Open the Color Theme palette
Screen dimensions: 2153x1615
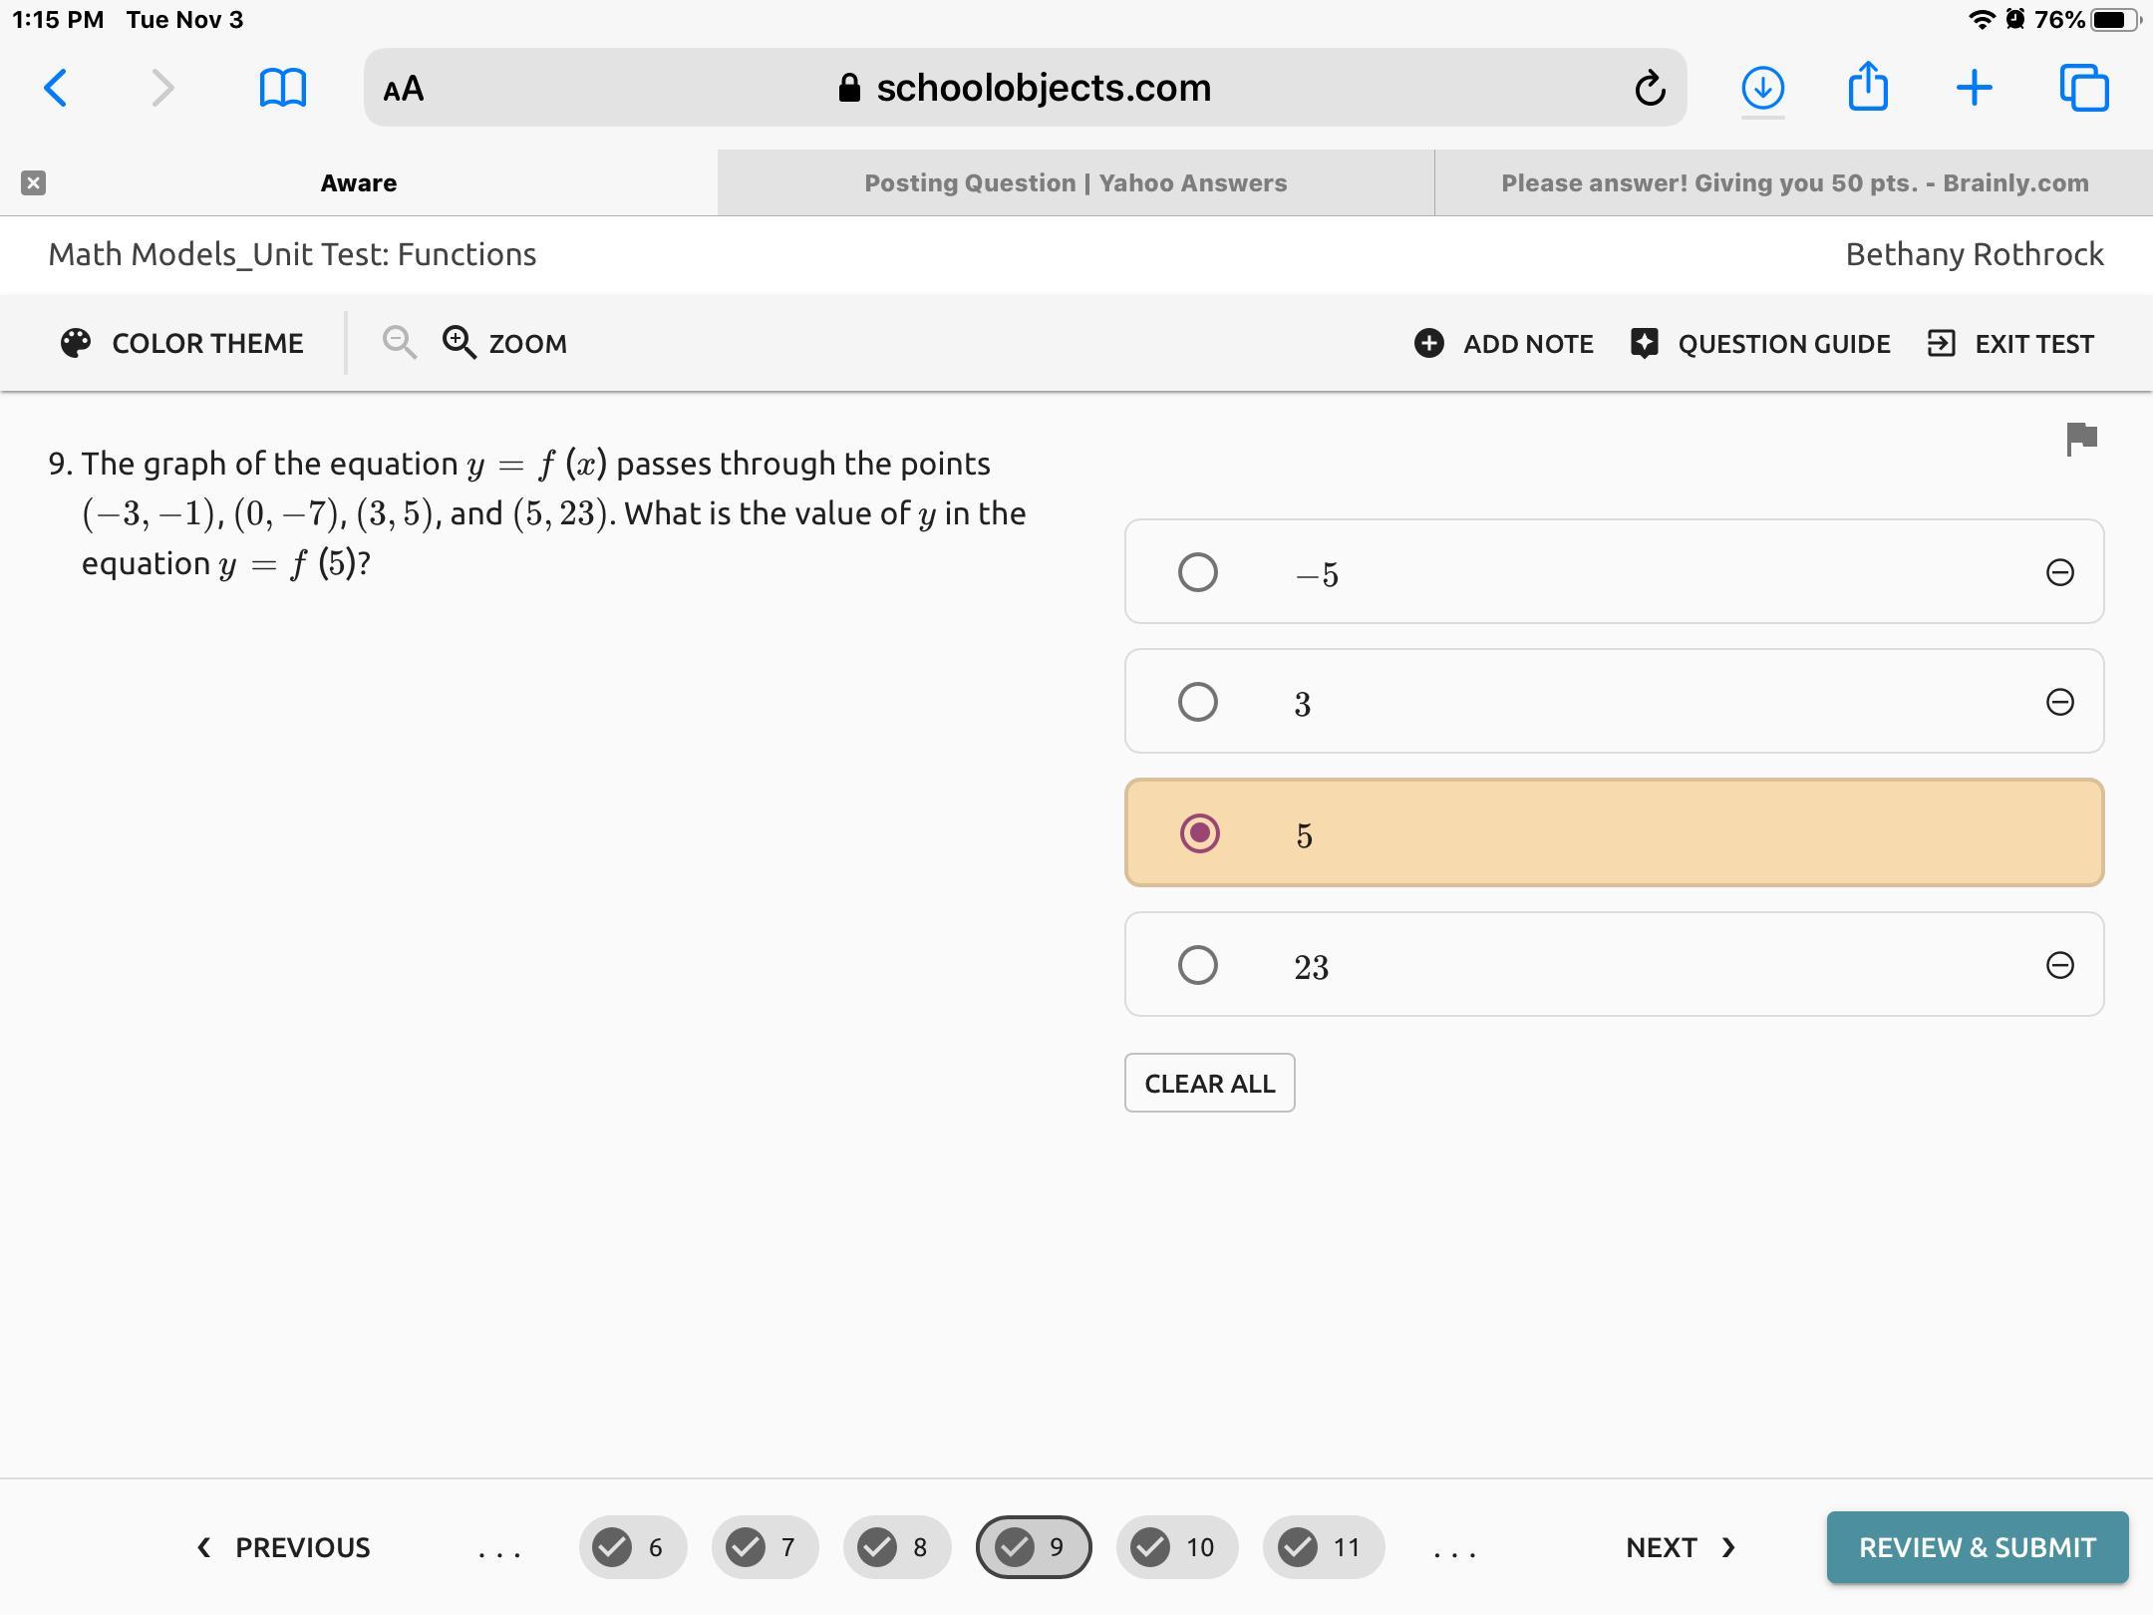tap(181, 343)
